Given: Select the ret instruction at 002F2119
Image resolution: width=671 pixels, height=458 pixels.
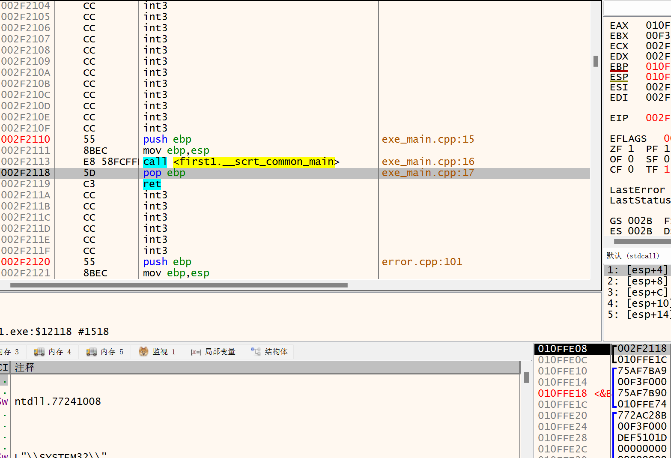Looking at the screenshot, I should 152,184.
